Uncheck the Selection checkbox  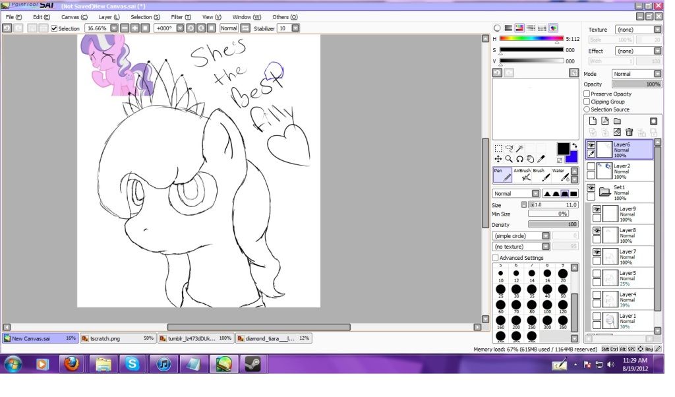click(54, 28)
